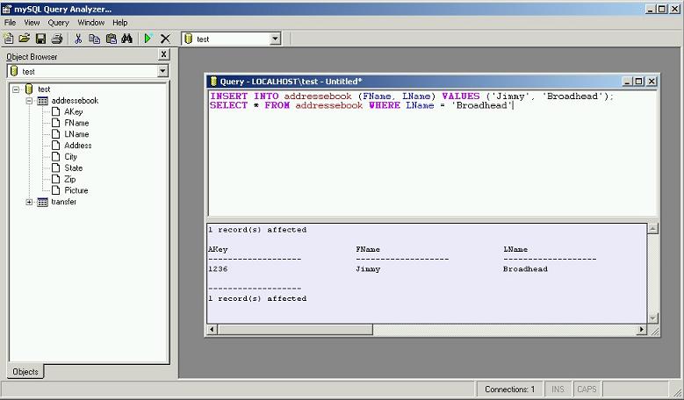Open Object Browser database dropdown
The width and height of the screenshot is (684, 400).
click(162, 71)
